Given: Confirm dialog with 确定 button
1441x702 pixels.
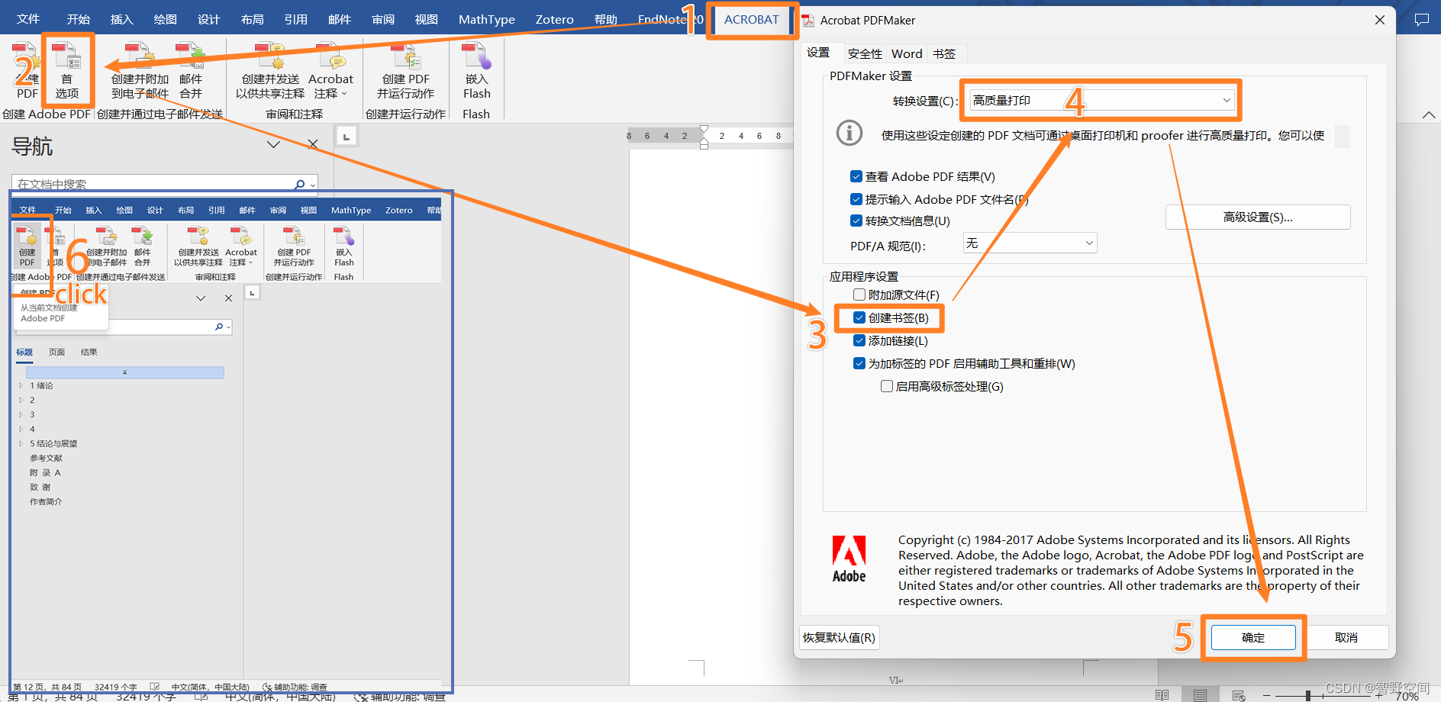Looking at the screenshot, I should tap(1253, 637).
